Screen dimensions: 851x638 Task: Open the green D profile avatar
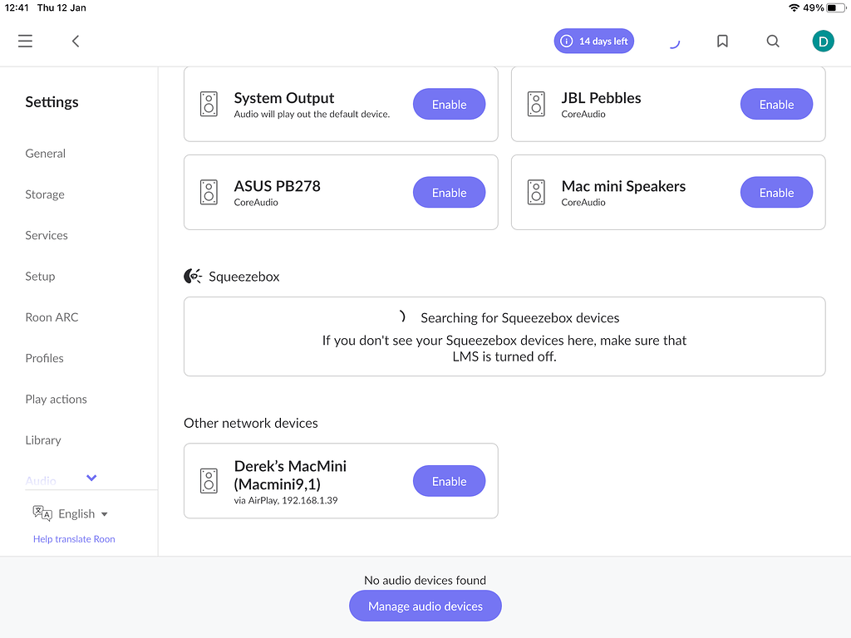(823, 41)
